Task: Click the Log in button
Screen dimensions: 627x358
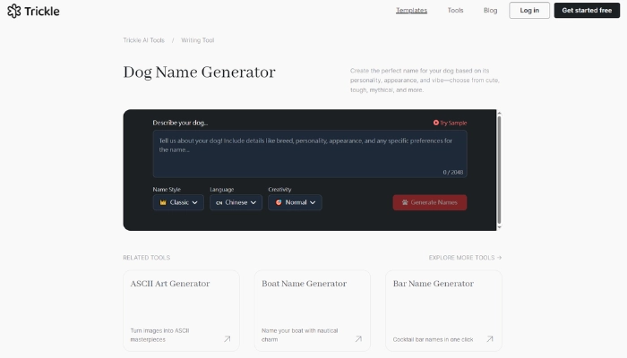Action: pos(529,11)
